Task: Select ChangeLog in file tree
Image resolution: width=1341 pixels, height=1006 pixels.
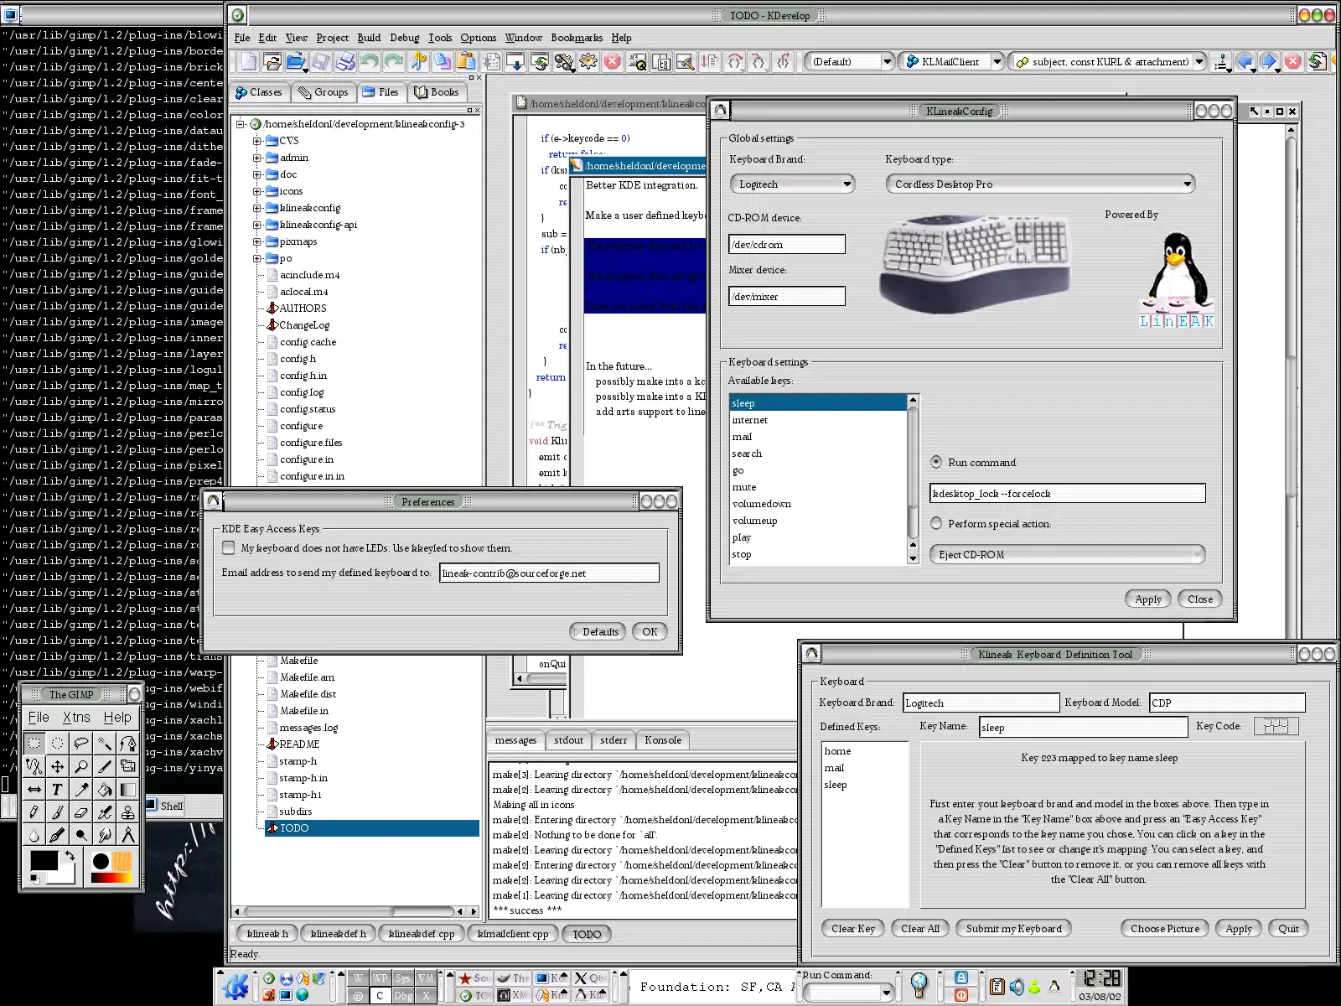Action: click(x=304, y=325)
